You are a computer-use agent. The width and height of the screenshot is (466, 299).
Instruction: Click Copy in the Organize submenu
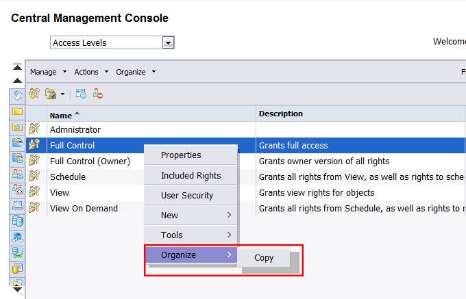pyautogui.click(x=264, y=258)
